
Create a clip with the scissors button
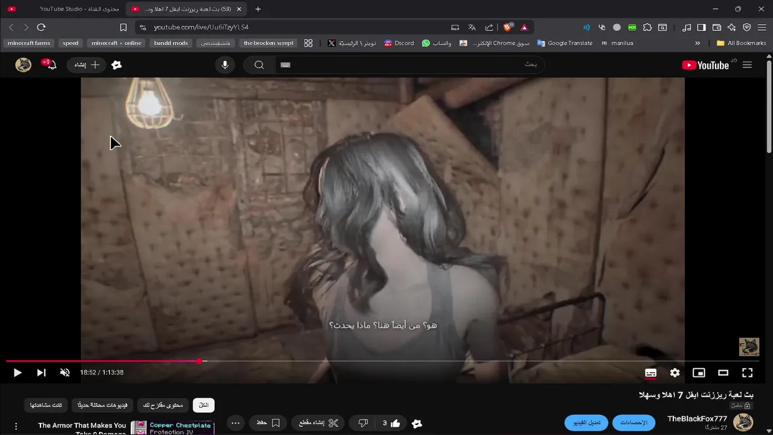[x=318, y=423]
